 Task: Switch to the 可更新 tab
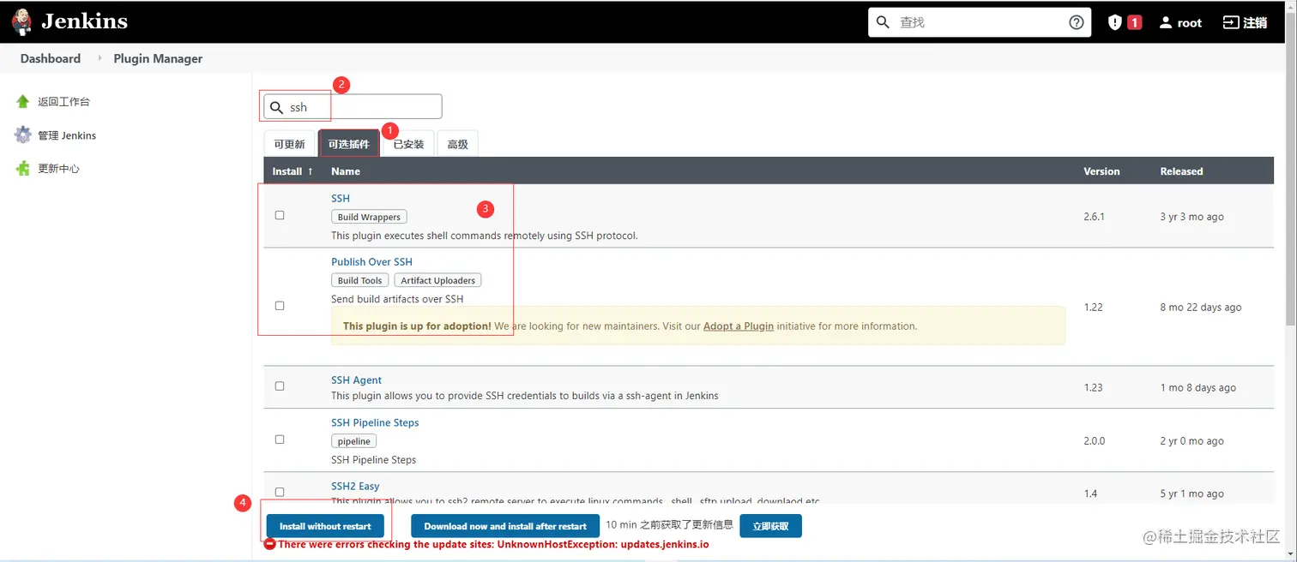pos(289,144)
